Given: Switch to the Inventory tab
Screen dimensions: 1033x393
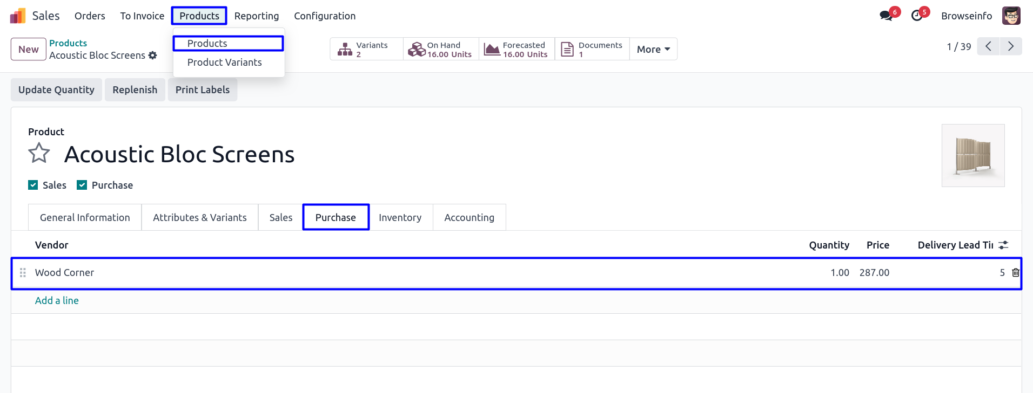Looking at the screenshot, I should coord(400,217).
